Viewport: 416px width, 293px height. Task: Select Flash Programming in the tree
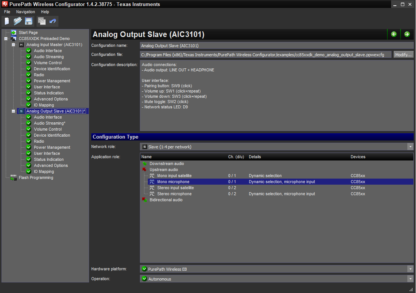point(36,177)
